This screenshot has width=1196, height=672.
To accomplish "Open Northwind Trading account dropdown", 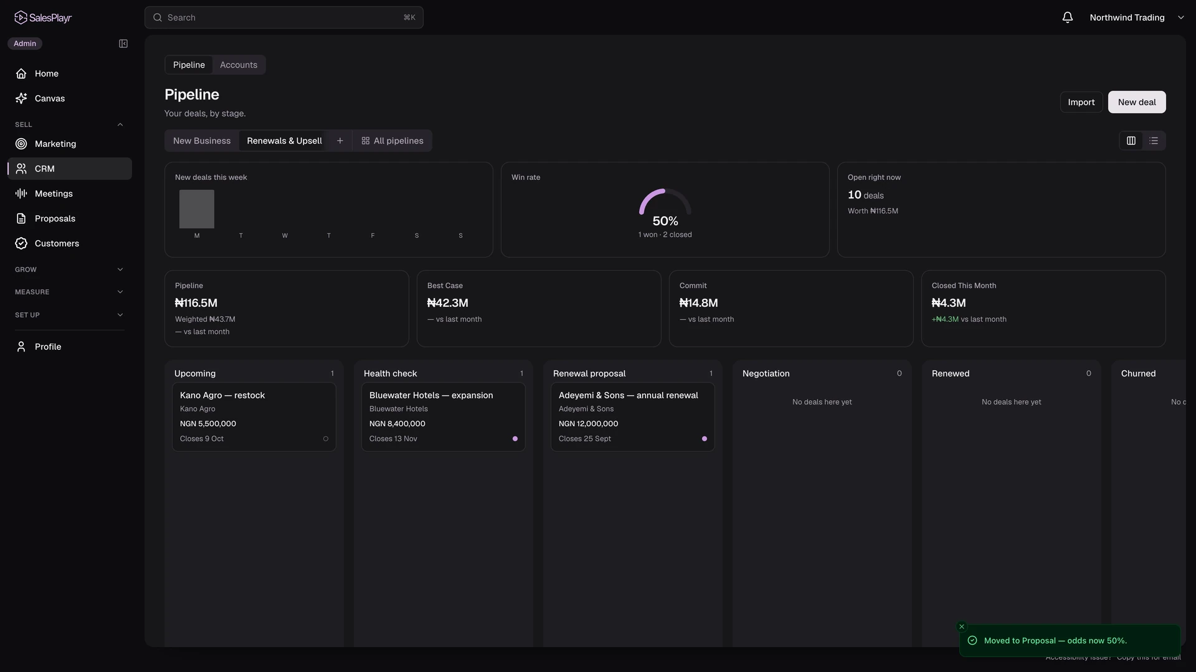I will tap(1137, 17).
